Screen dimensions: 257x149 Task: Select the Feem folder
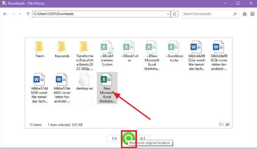coord(40,49)
